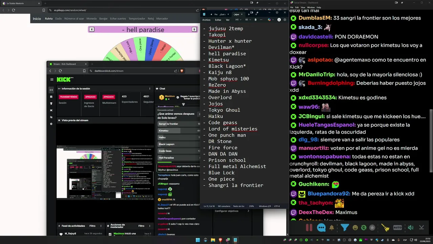Switch to the '¿Qué c' Notepad tab
Image resolution: width=433 pixels, height=244 pixels.
tap(222, 14)
